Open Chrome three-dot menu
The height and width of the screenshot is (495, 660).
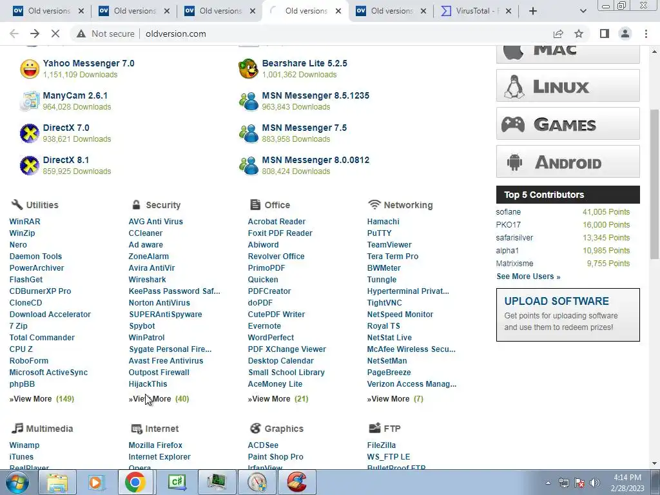pos(646,34)
